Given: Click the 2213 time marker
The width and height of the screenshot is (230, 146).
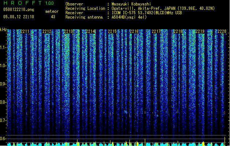Looking at the screenshot, I should click(69, 31).
